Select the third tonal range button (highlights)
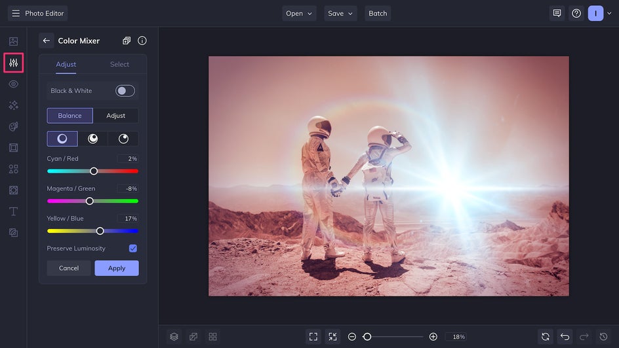The width and height of the screenshot is (619, 348). pyautogui.click(x=123, y=139)
